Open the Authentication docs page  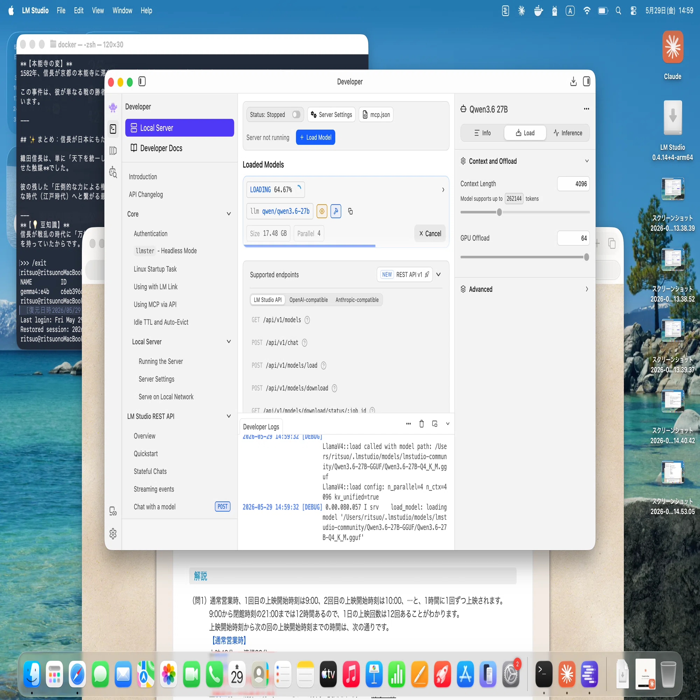[x=150, y=234]
